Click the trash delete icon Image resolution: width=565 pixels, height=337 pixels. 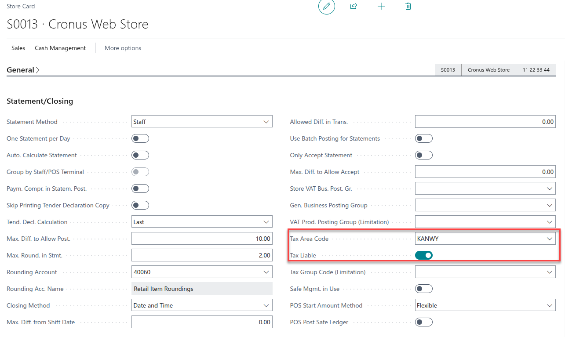click(408, 7)
